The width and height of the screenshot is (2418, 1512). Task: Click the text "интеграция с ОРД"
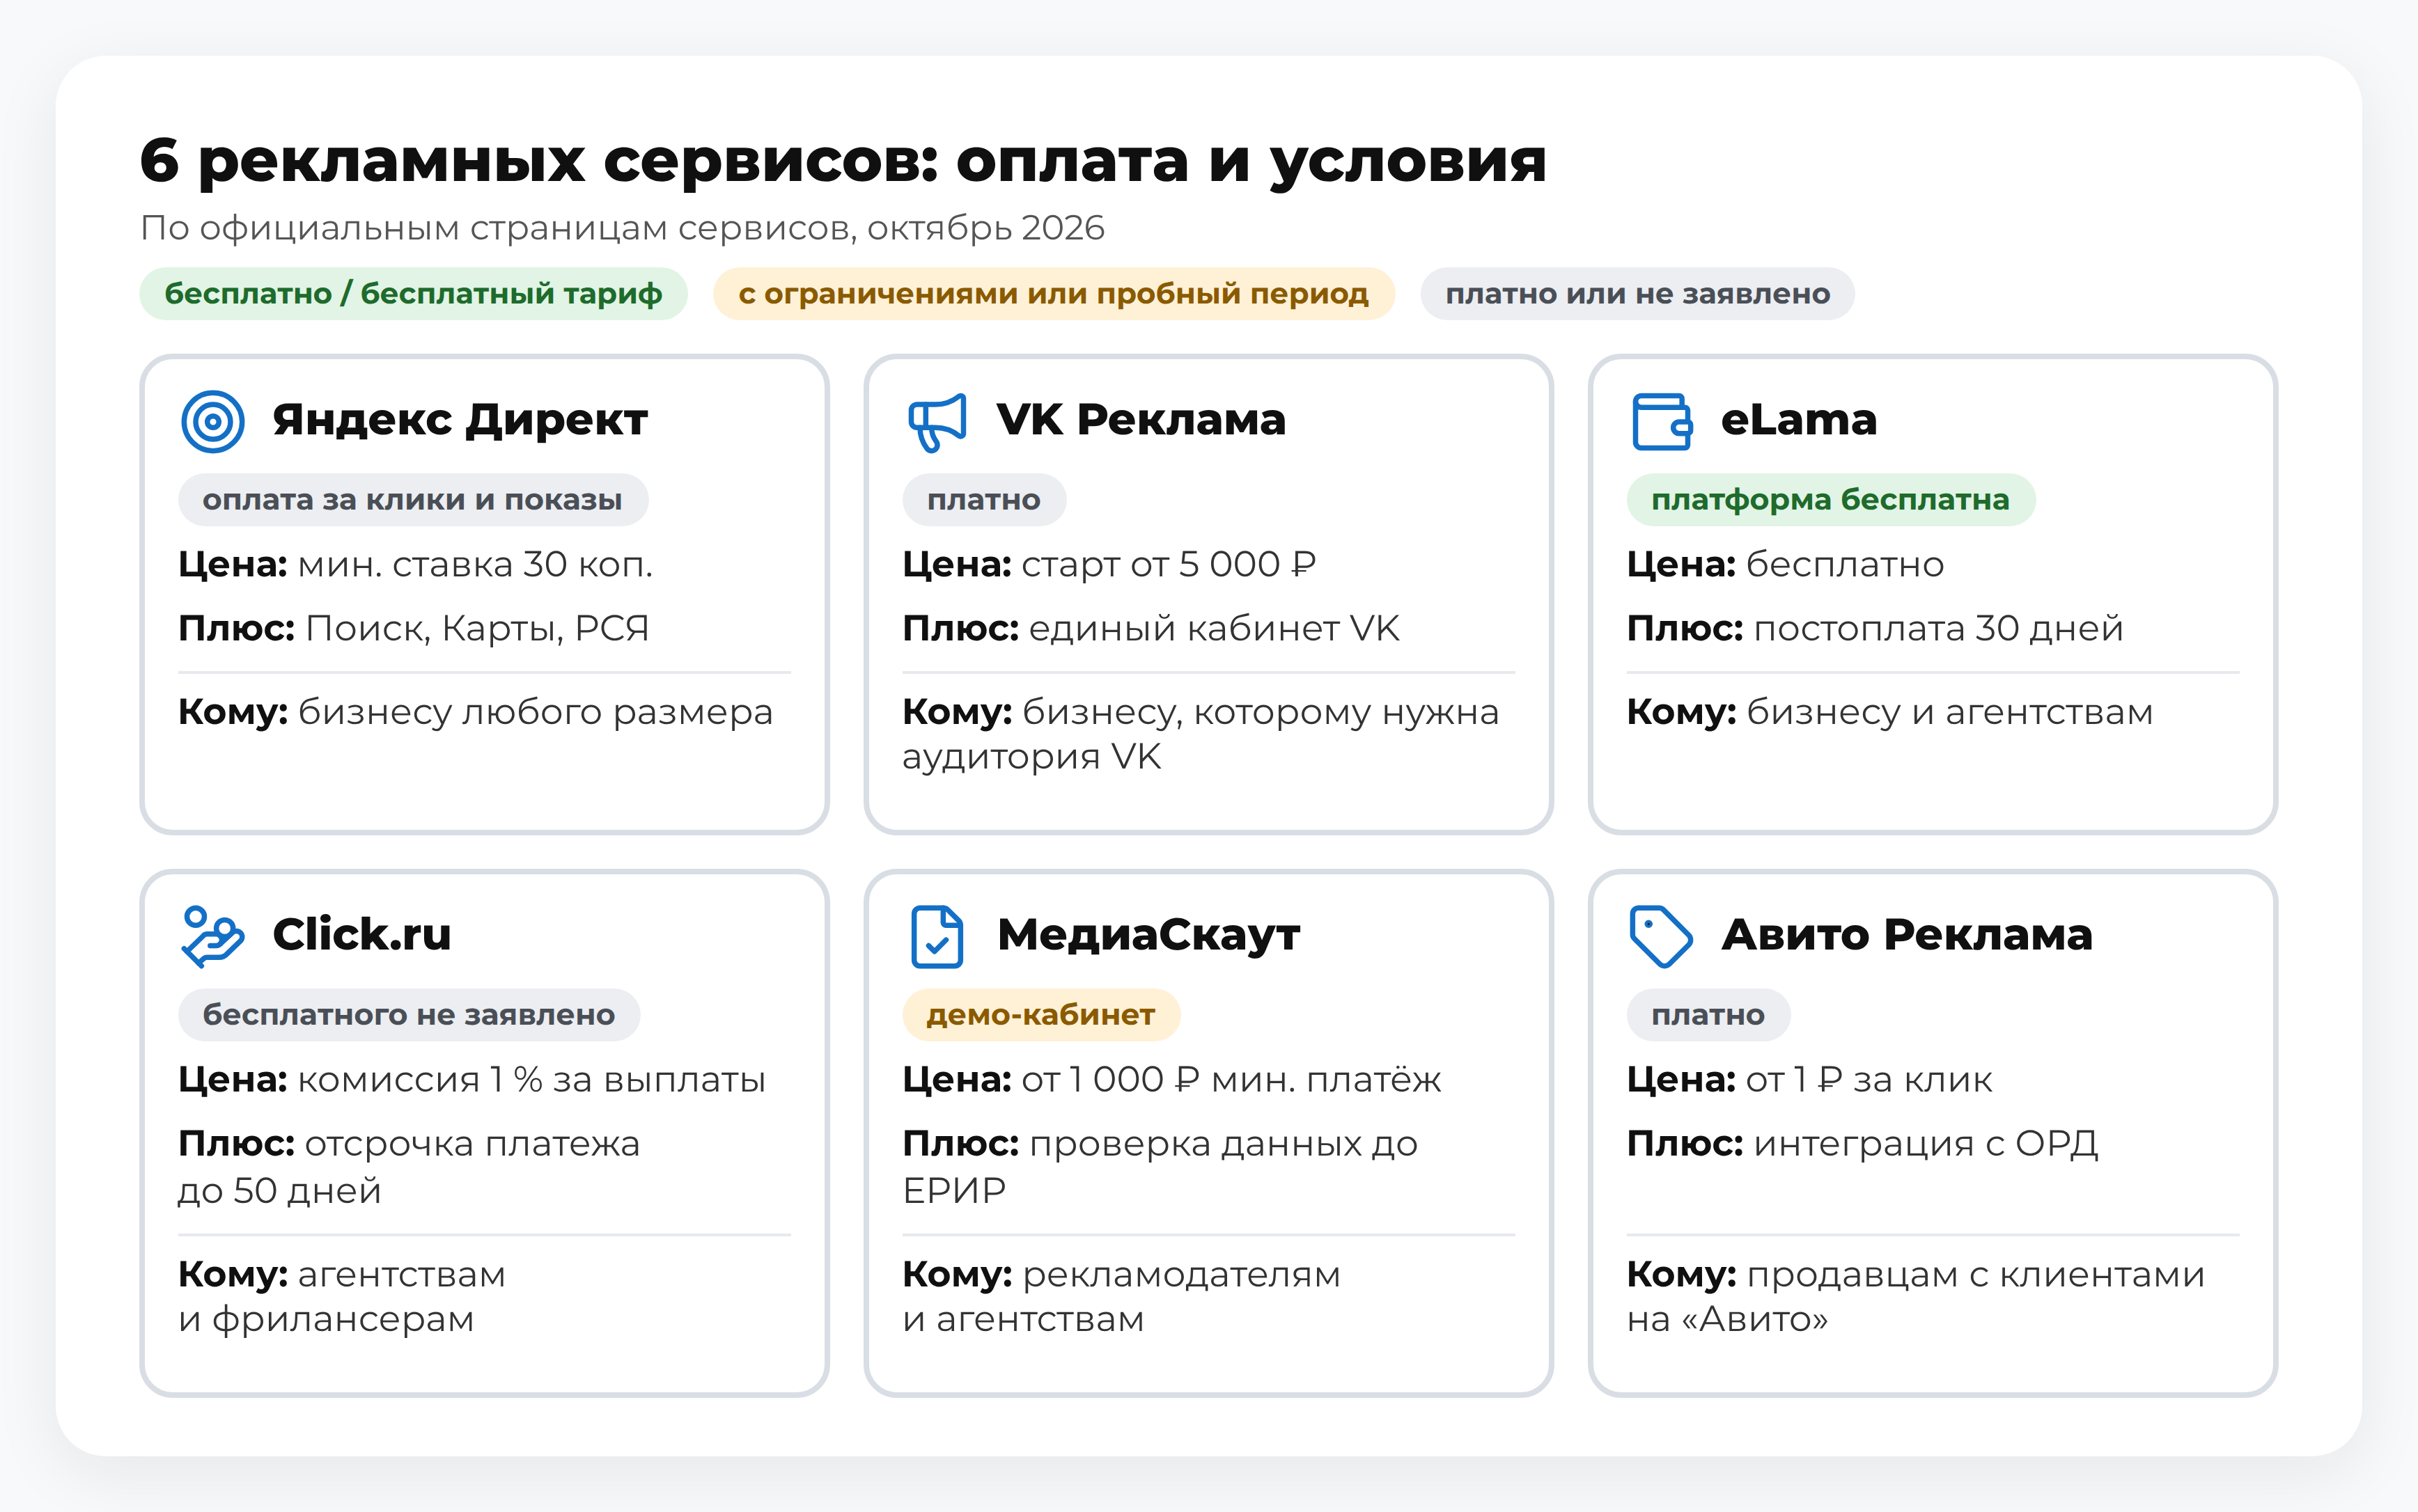coord(1926,1144)
